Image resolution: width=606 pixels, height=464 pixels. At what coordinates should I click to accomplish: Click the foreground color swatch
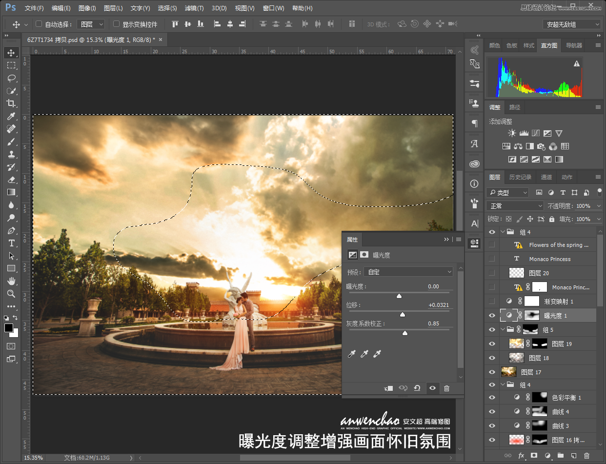[x=9, y=328]
